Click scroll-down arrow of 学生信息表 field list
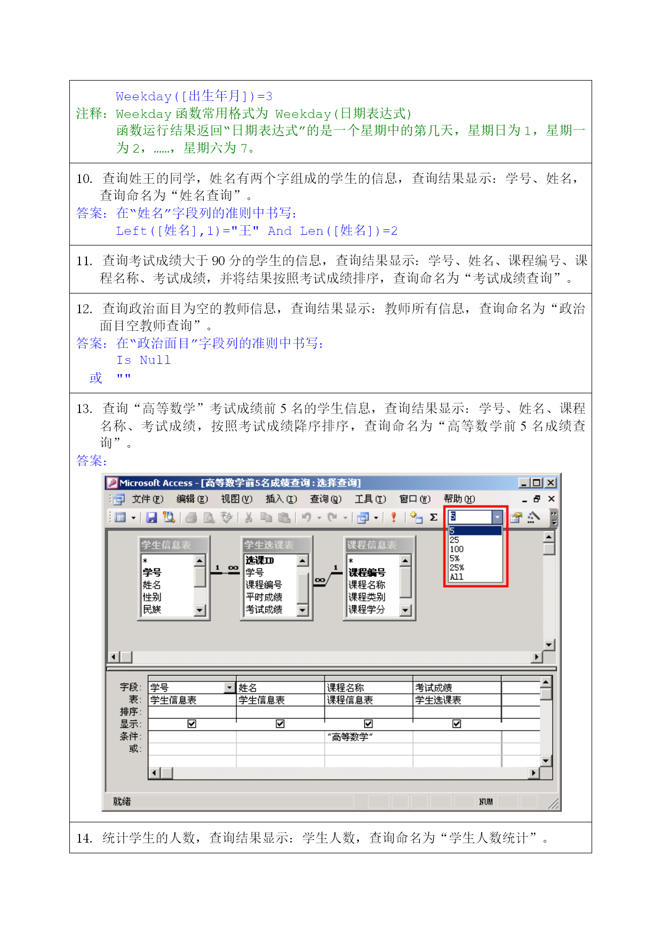Screen dimensions: 662x936 pyautogui.click(x=200, y=610)
